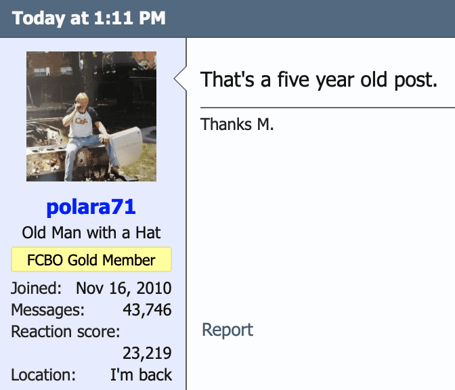Click the speech-bubble arrow pointer beside the avatar
The width and height of the screenshot is (455, 390).
tap(180, 80)
